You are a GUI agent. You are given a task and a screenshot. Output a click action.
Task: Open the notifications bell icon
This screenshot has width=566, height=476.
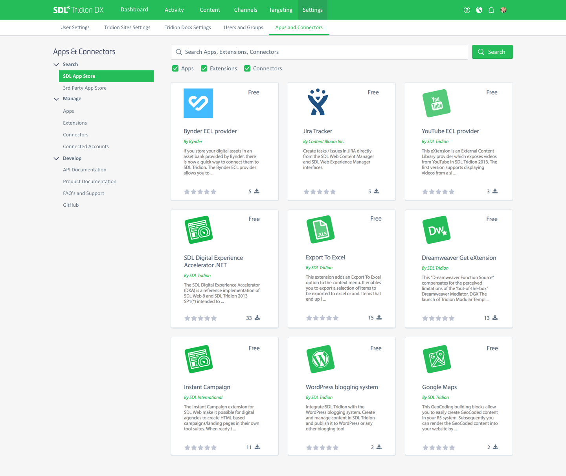[x=491, y=10]
